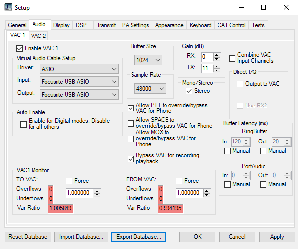Click the Export Database button
298x249 pixels.
click(138, 237)
